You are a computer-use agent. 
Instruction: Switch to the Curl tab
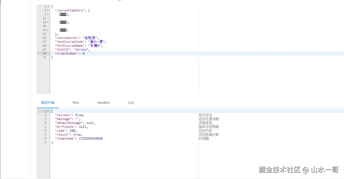coord(131,103)
